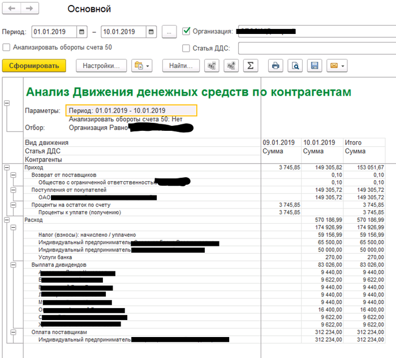Screen dimensions: 396x358
Task: Open print preview icon
Action: (295, 66)
